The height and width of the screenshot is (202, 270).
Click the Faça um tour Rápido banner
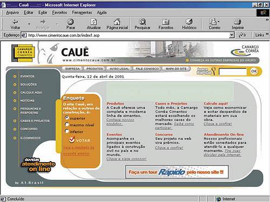177,172
